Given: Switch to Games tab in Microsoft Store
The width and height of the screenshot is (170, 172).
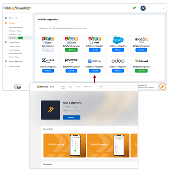Looking at the screenshot, I should tap(78, 87).
